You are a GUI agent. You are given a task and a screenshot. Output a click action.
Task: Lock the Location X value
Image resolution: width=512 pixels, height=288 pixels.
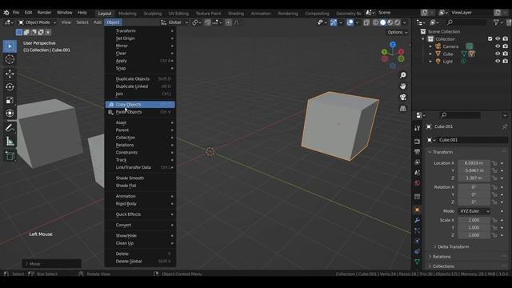(494, 163)
